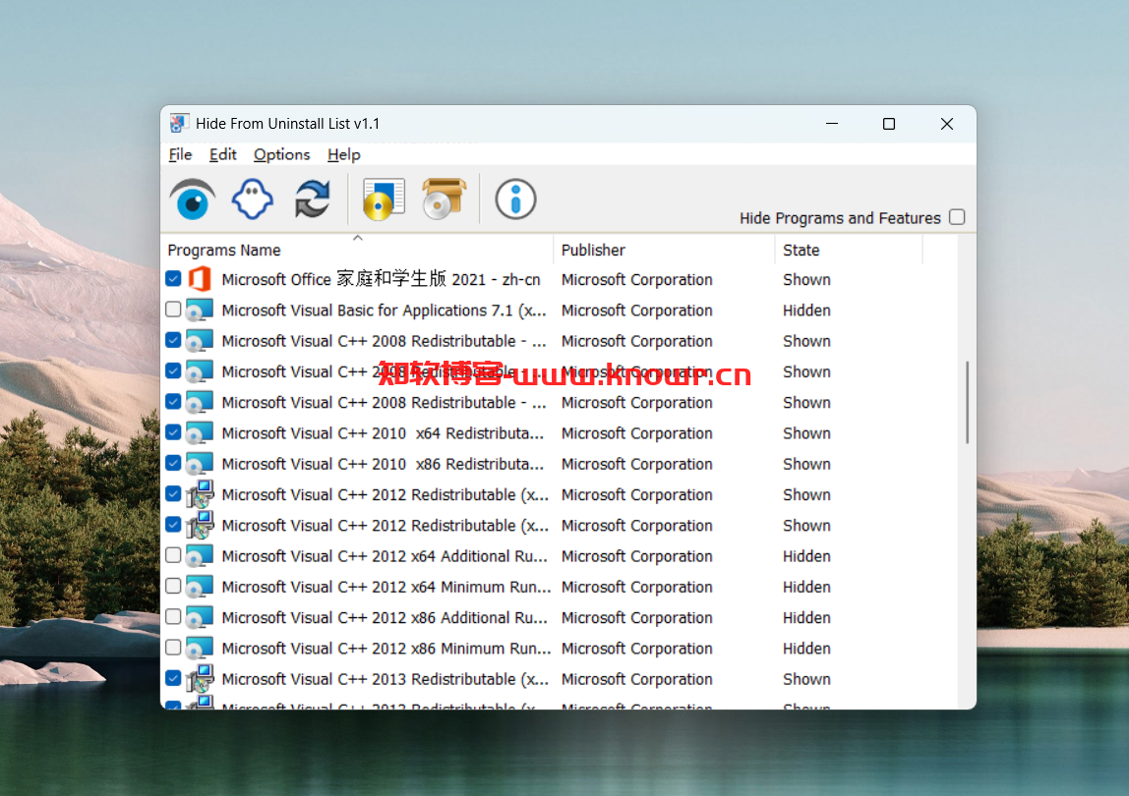Viewport: 1129px width, 796px height.
Task: Click icon of Visual C++ 2012 x86 Minimum row
Action: [x=200, y=649]
